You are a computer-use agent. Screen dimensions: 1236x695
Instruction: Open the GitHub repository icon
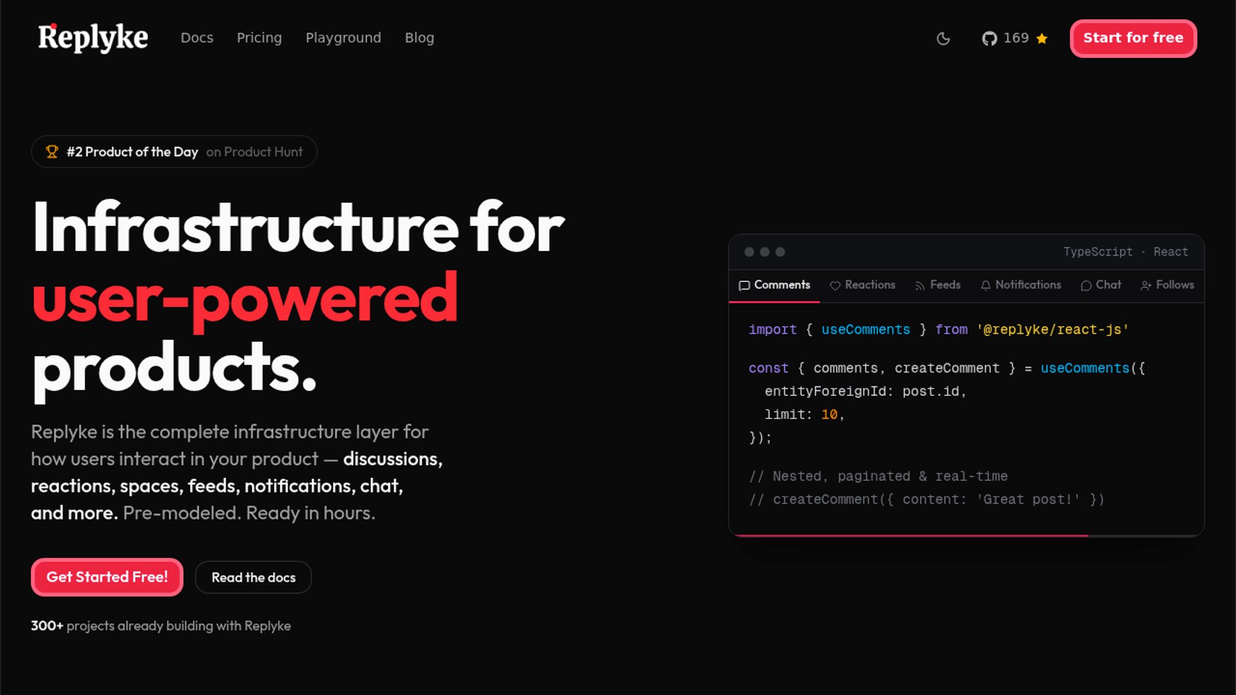point(989,39)
